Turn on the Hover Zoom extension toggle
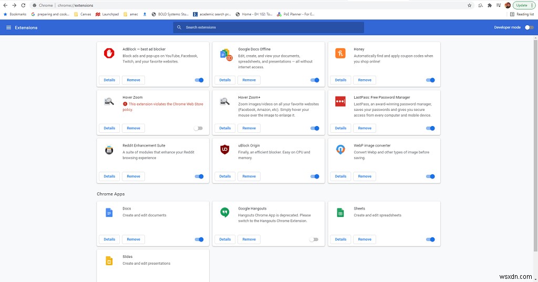 tap(198, 128)
